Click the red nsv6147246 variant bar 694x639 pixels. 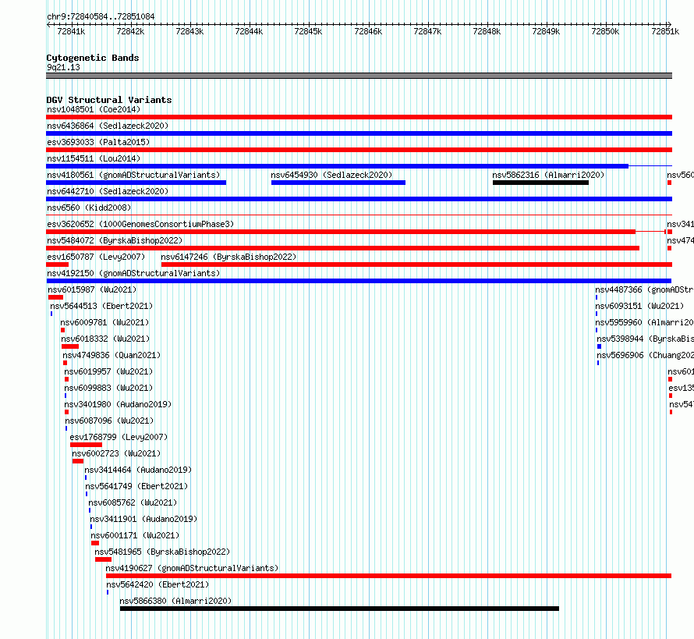click(416, 264)
